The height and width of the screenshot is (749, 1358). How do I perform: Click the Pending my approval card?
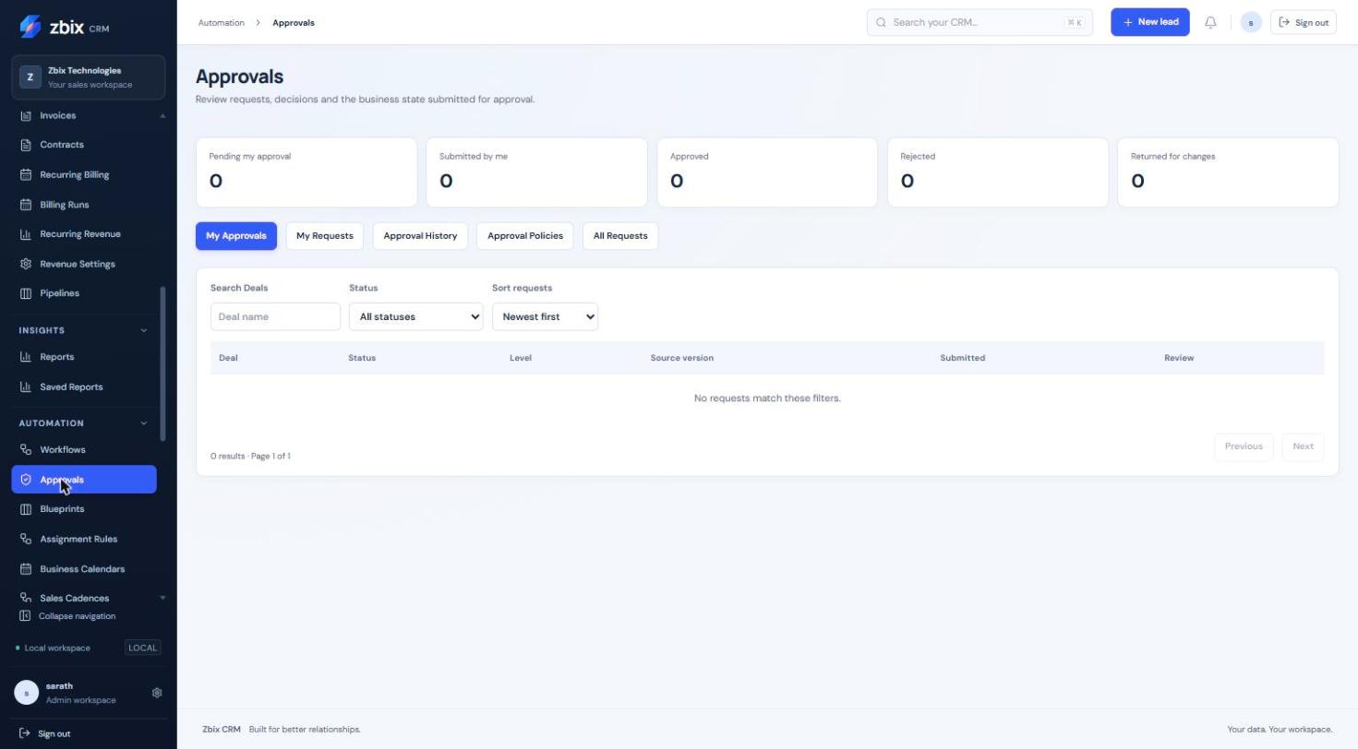306,172
